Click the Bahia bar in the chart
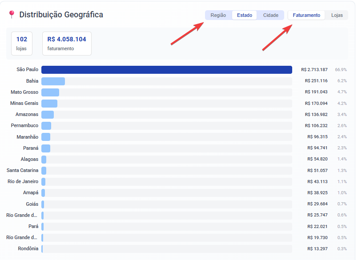Image resolution: width=358 pixels, height=260 pixels. 53,81
